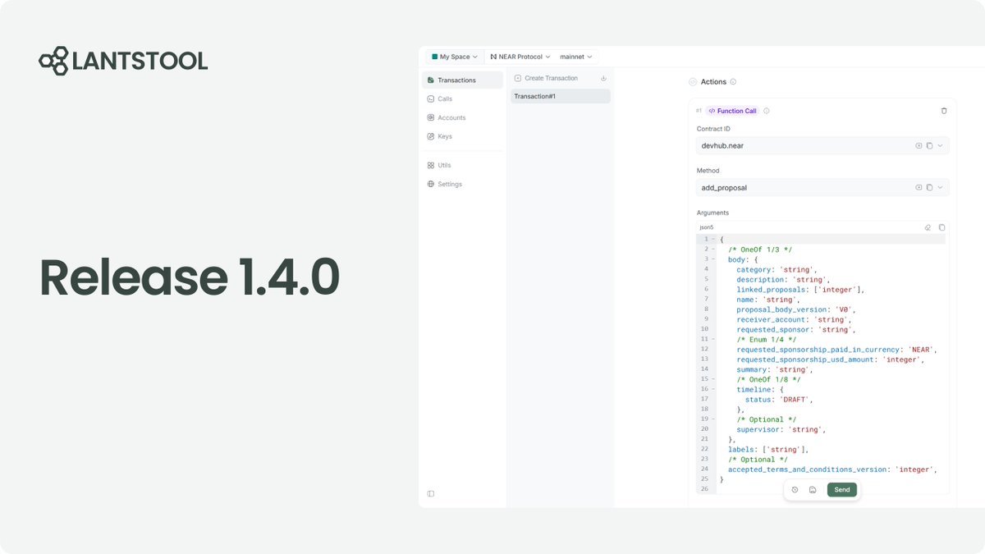Image resolution: width=985 pixels, height=554 pixels.
Task: Format the json5 arguments with the format icon
Action: pyautogui.click(x=928, y=227)
